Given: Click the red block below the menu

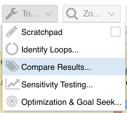Looking at the screenshot, I should (118, 112).
